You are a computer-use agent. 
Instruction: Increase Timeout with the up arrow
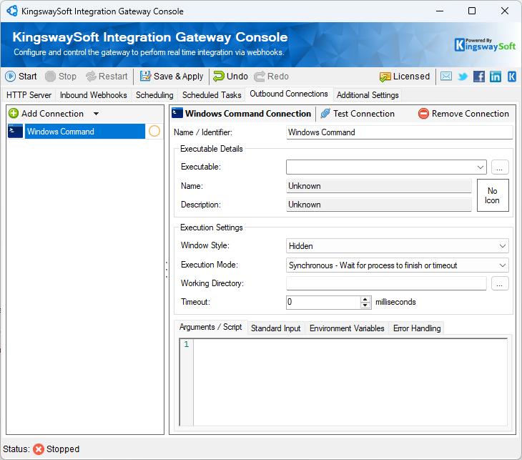[365, 300]
